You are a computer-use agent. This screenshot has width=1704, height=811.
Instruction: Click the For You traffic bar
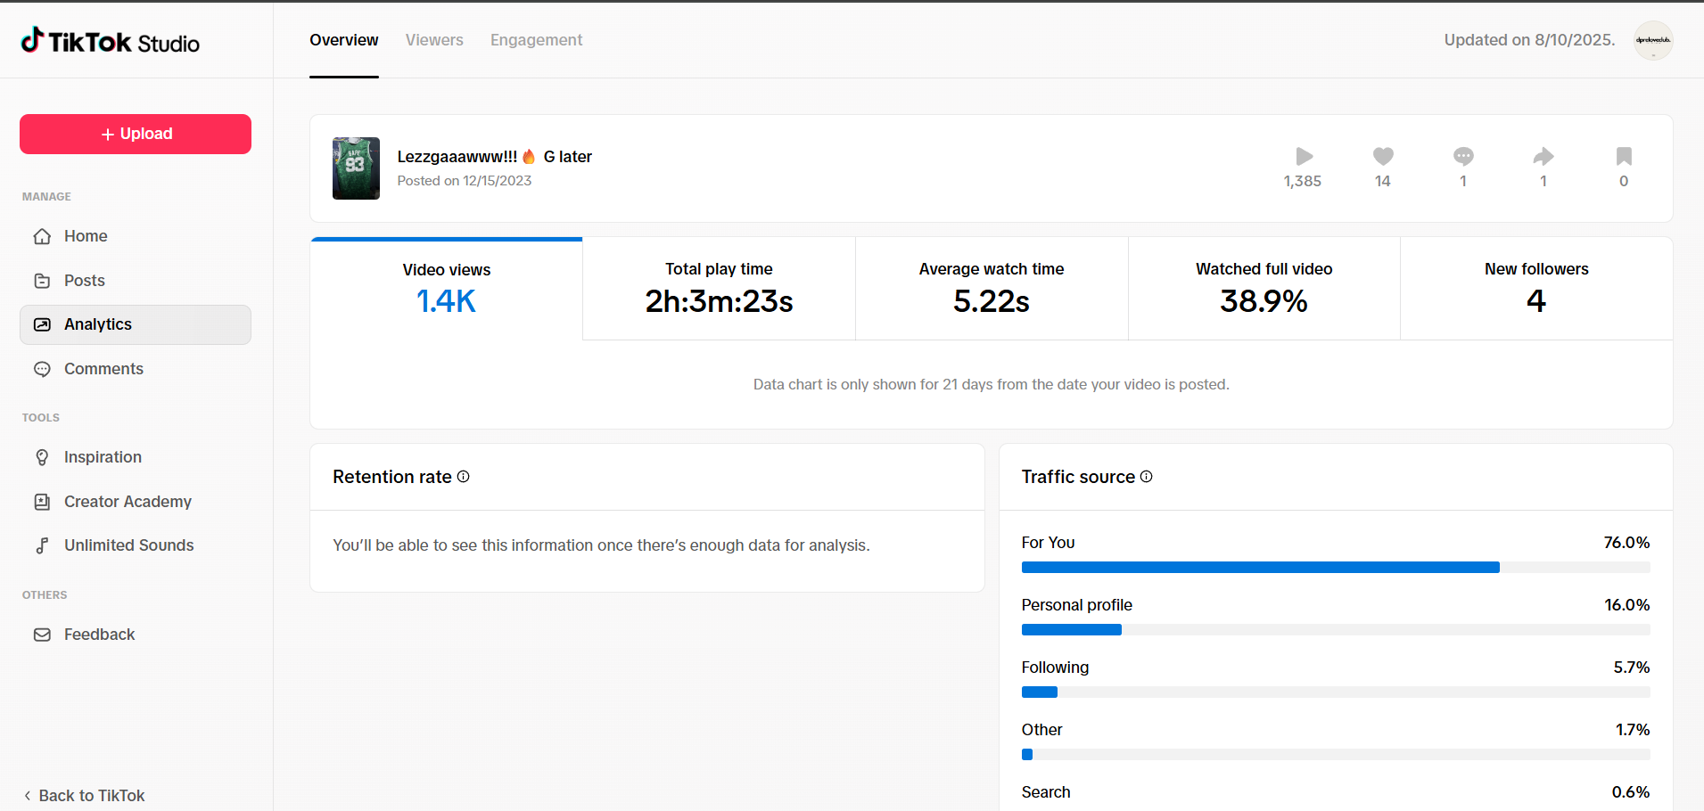coord(1260,568)
